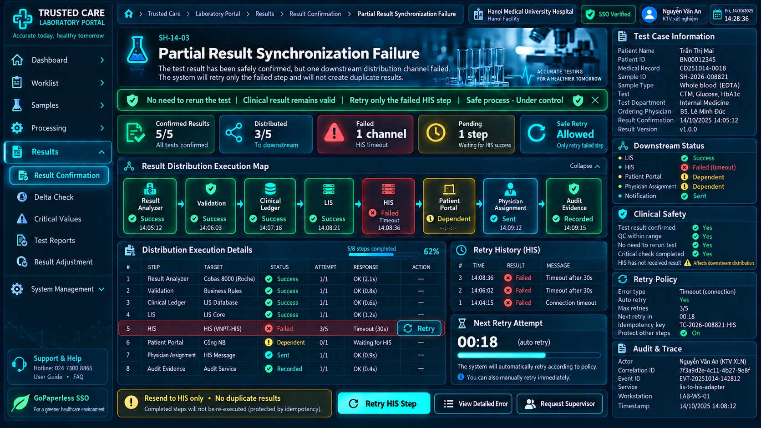Click the Patient Portal Dependent node
The height and width of the screenshot is (428, 761).
click(449, 206)
